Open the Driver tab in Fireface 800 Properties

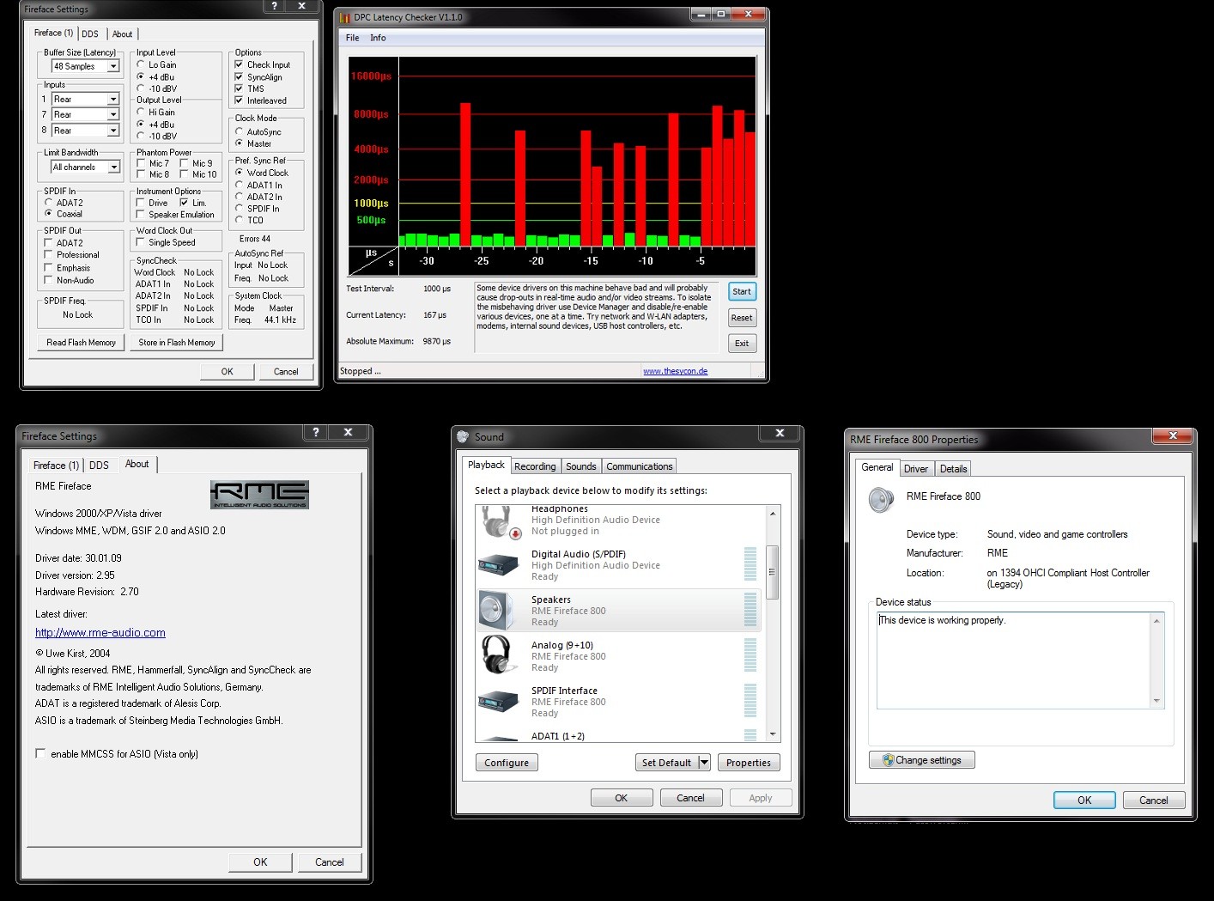(x=916, y=468)
